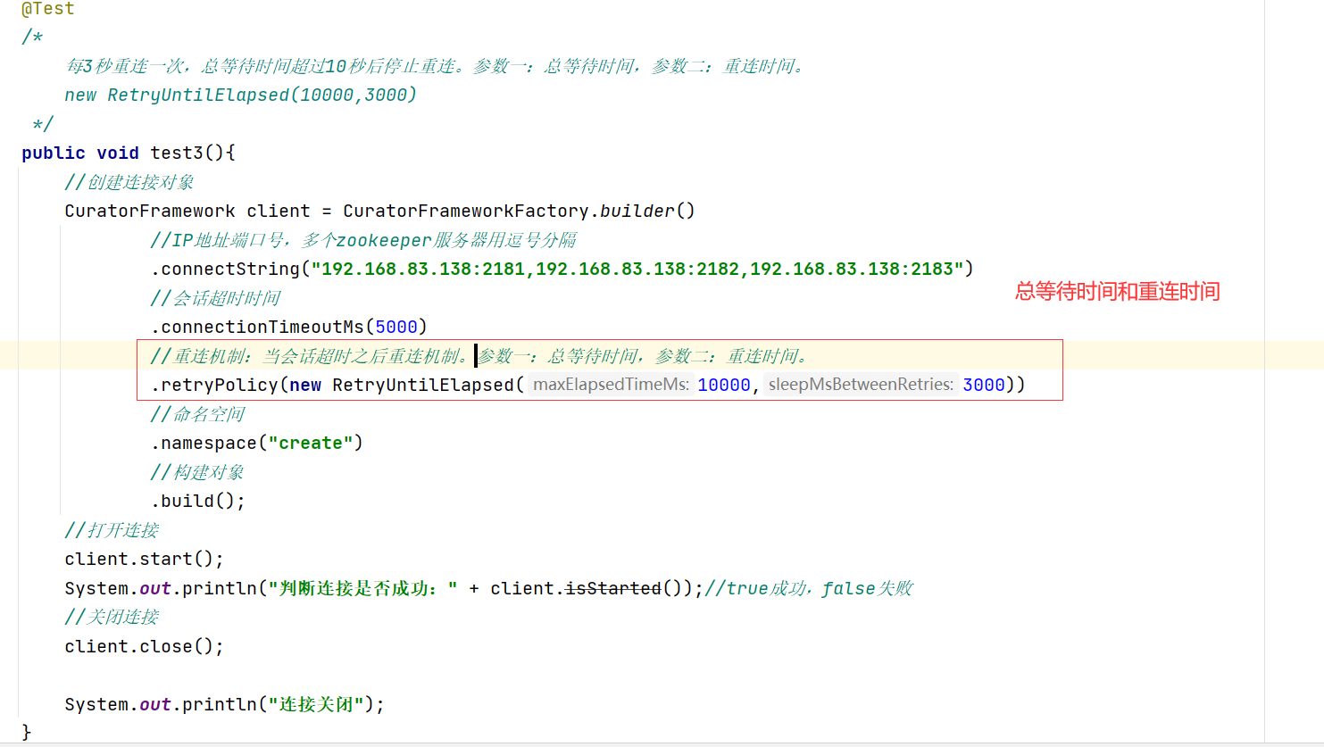Click the "void" return type keyword
Screen dimensions: 1324x747
pos(118,153)
